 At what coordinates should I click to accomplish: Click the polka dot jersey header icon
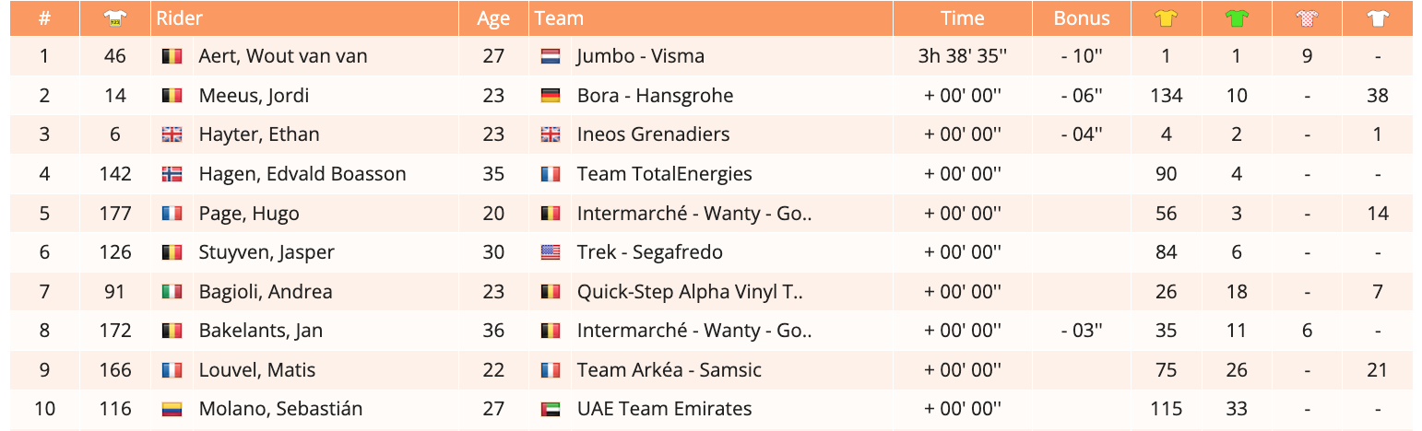click(1308, 17)
